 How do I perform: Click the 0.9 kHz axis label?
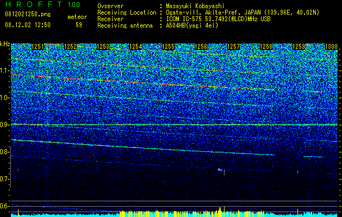pyautogui.click(x=5, y=125)
